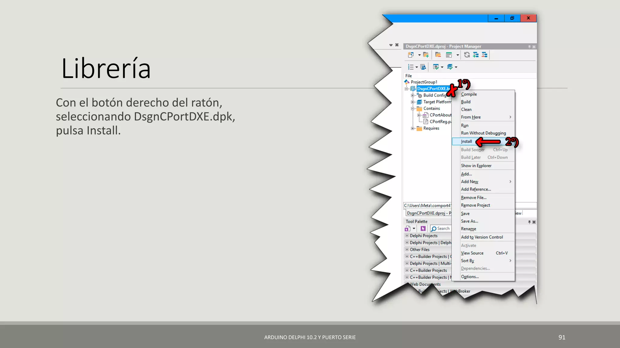
Task: Expand the Build Configurations tree node
Action: point(412,95)
